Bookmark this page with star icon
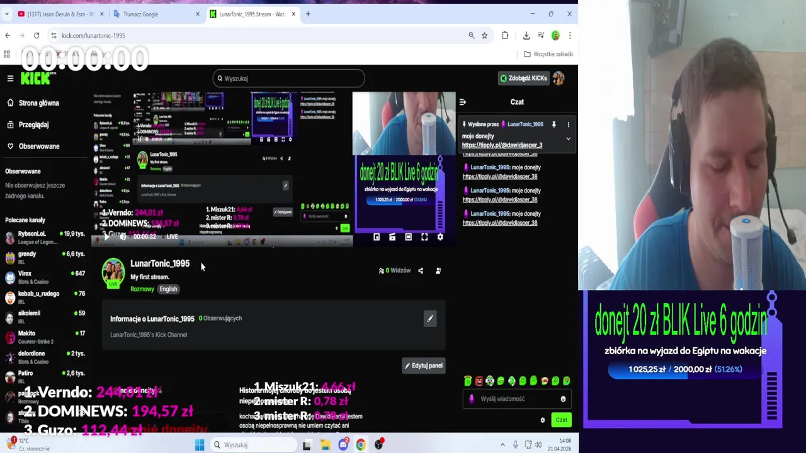Screen dimensions: 806x453 point(484,36)
